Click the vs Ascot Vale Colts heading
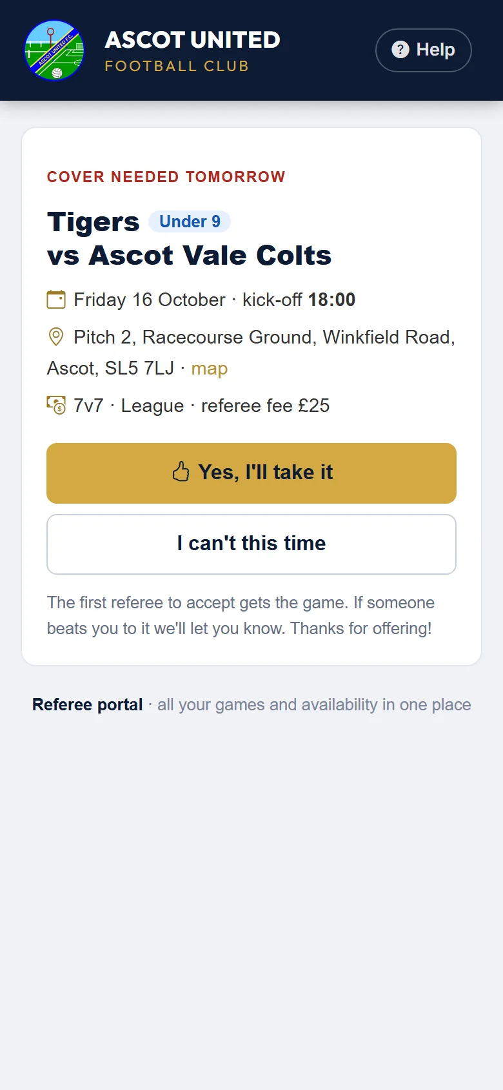Image resolution: width=503 pixels, height=1090 pixels. coord(190,256)
